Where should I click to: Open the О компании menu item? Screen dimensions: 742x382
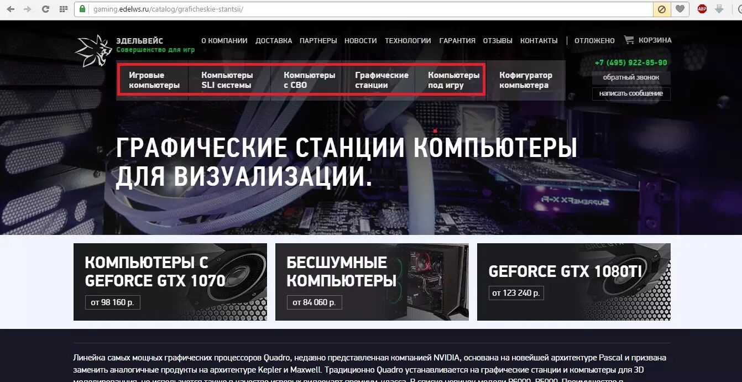click(x=224, y=40)
